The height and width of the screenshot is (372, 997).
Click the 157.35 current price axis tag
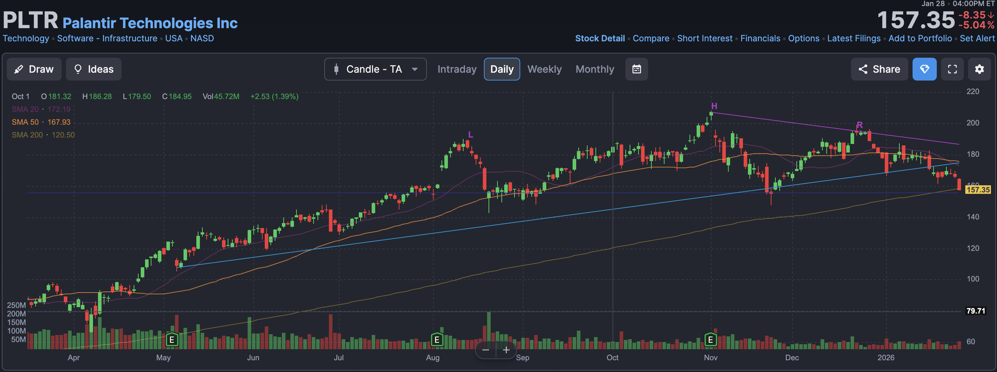click(x=978, y=190)
